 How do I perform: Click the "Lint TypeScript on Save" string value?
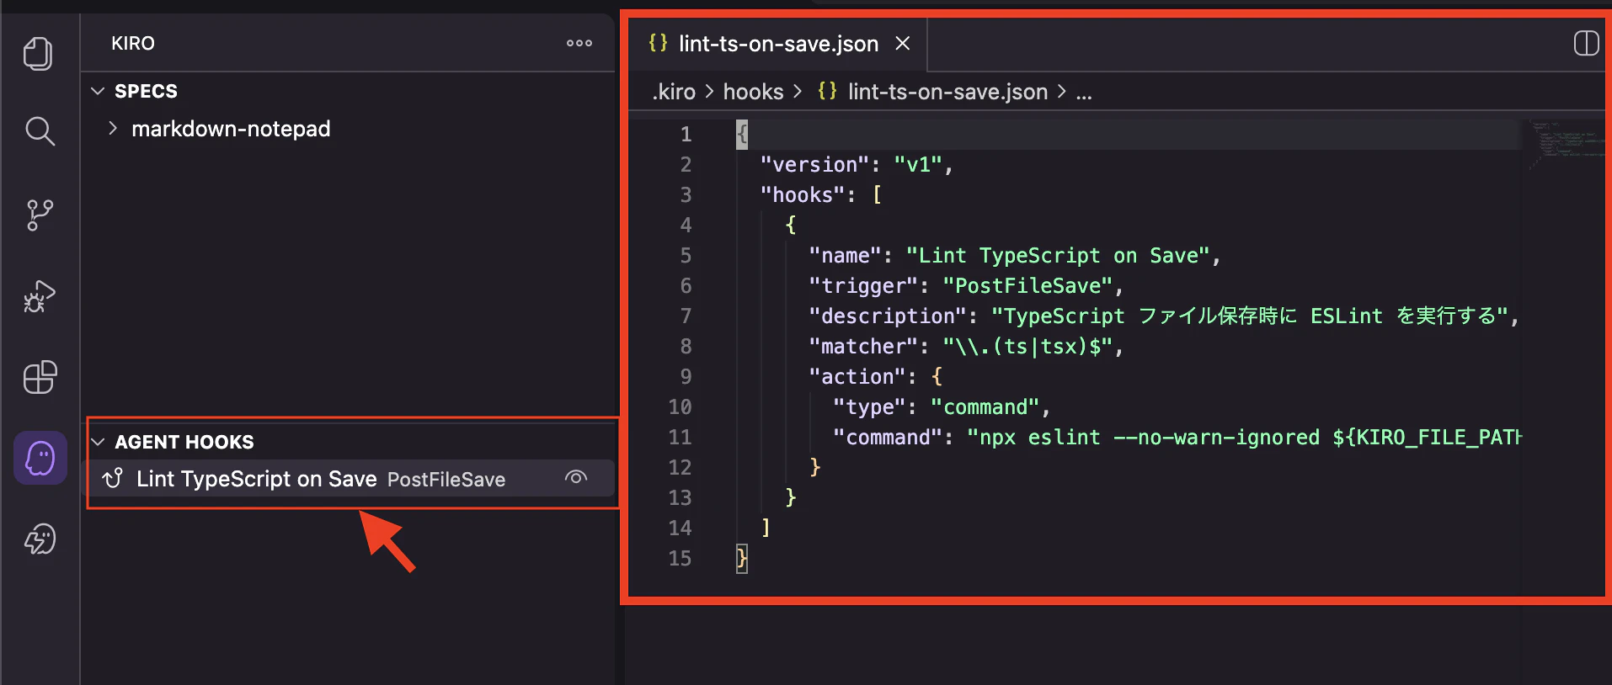coord(1058,256)
